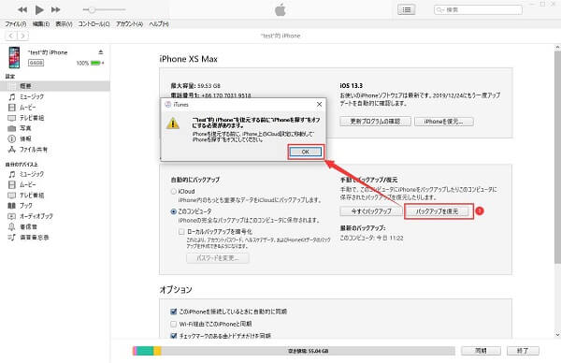Click バックアップを復元 button
Screen dimensions: 561x363
[437, 211]
